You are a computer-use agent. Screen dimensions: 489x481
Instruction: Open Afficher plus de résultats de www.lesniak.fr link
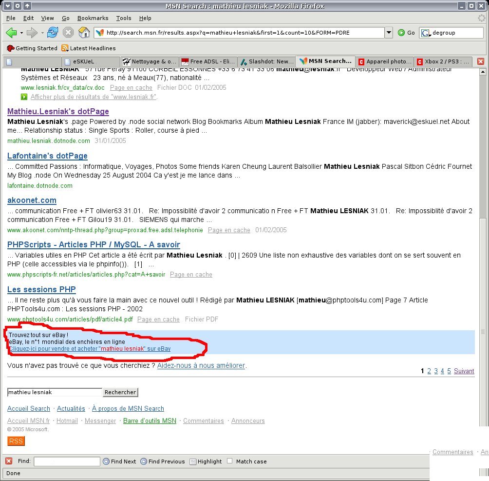94,97
